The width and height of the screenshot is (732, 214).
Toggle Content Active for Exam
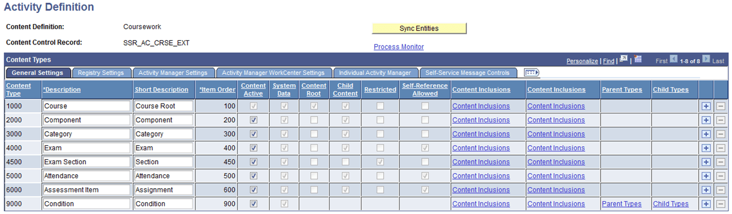253,148
